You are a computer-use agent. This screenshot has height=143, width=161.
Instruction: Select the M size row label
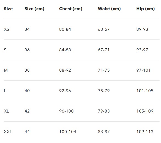point(6,70)
